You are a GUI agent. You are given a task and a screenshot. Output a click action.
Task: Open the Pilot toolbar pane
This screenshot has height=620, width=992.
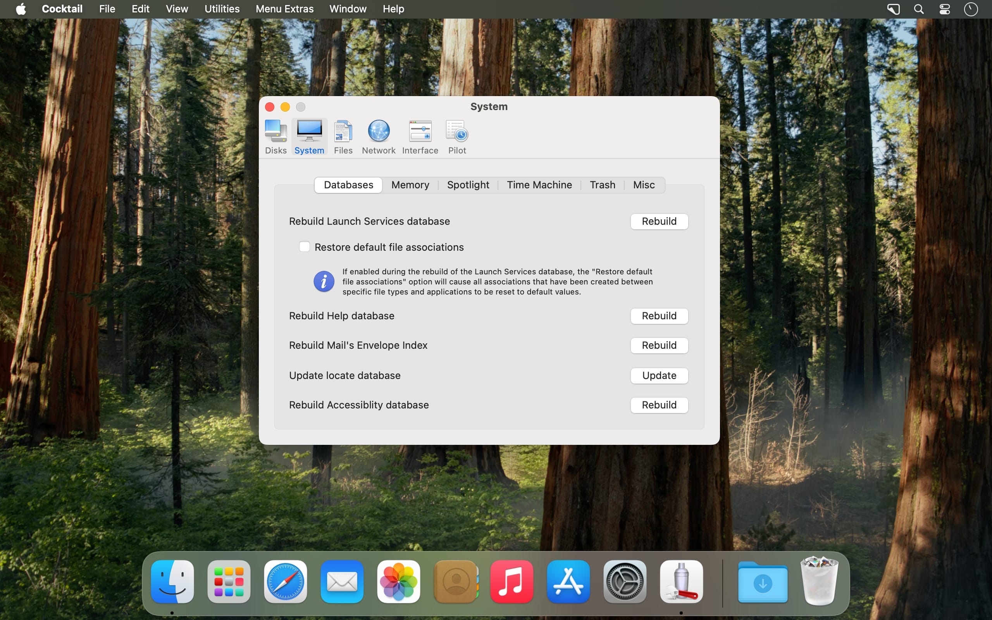[457, 137]
